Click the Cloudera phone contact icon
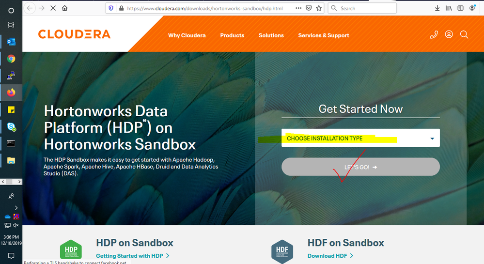 tap(434, 34)
